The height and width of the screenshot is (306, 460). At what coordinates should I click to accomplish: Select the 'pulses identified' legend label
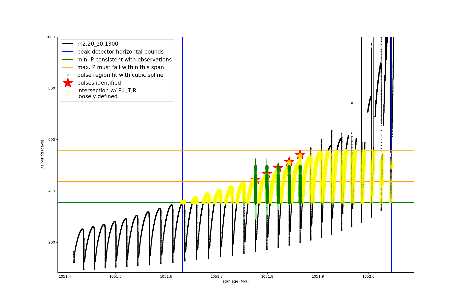(x=99, y=83)
